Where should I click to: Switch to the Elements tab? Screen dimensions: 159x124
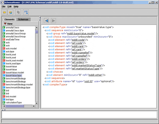pyautogui.click(x=10, y=19)
